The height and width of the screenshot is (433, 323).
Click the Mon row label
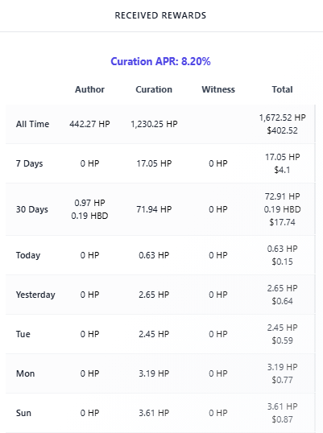(26, 373)
